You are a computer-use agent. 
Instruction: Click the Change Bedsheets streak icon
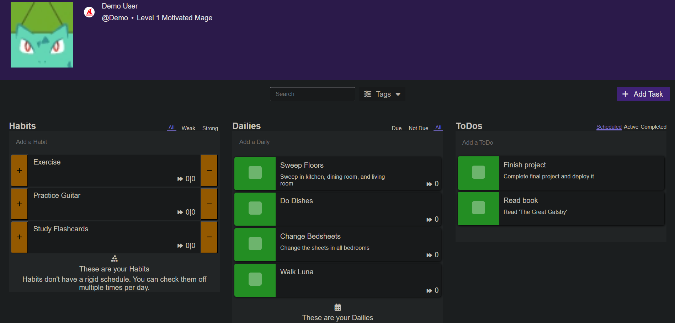[429, 255]
